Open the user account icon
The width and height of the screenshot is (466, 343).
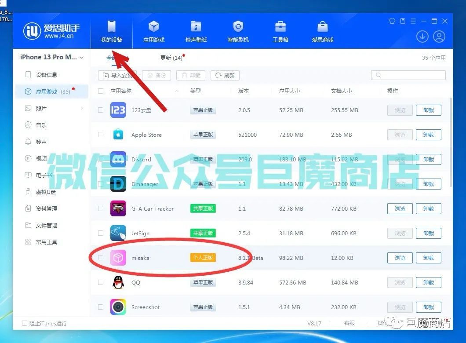point(439,36)
